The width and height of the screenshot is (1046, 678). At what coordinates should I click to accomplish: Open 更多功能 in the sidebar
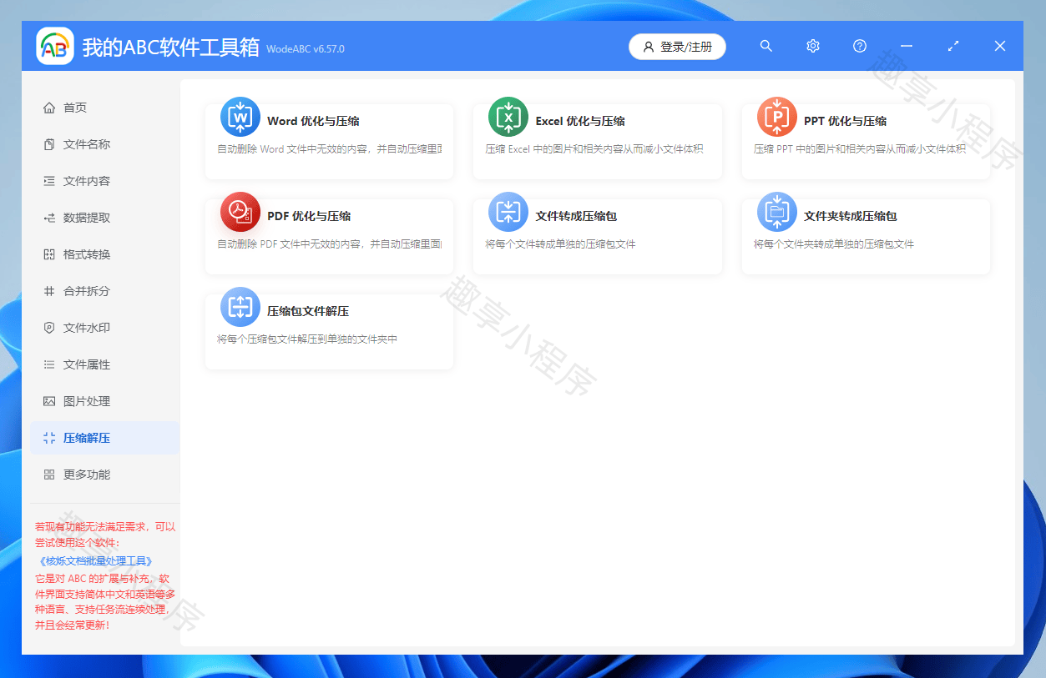104,475
